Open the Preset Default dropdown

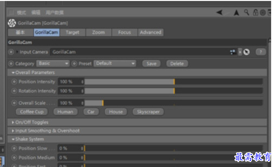(x=115, y=64)
